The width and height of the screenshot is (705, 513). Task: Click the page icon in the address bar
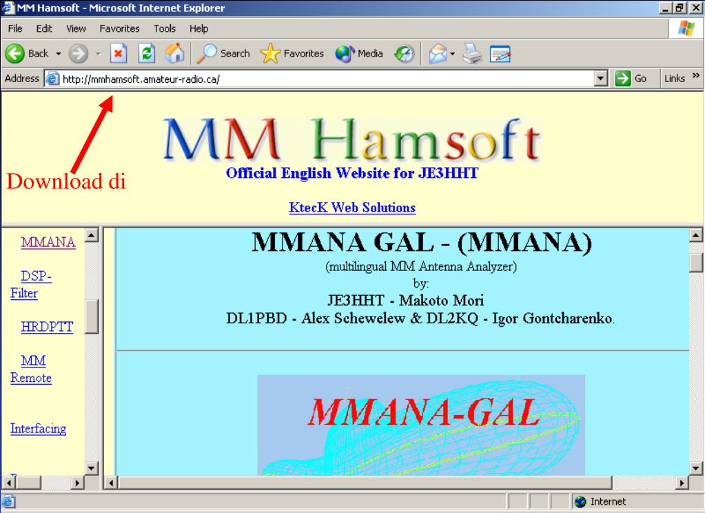52,79
